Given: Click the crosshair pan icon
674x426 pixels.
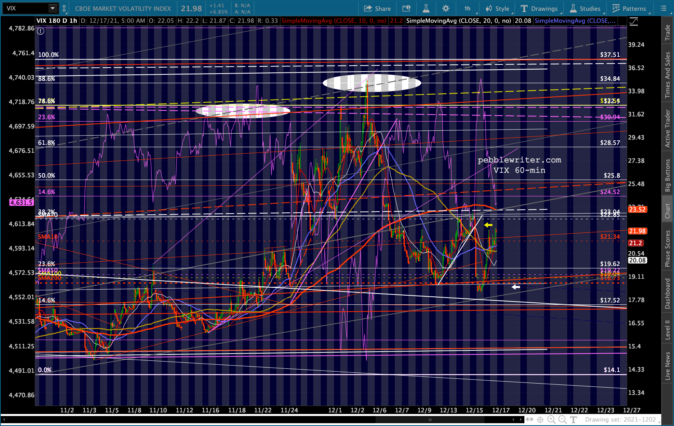Looking at the screenshot, I should [540, 420].
